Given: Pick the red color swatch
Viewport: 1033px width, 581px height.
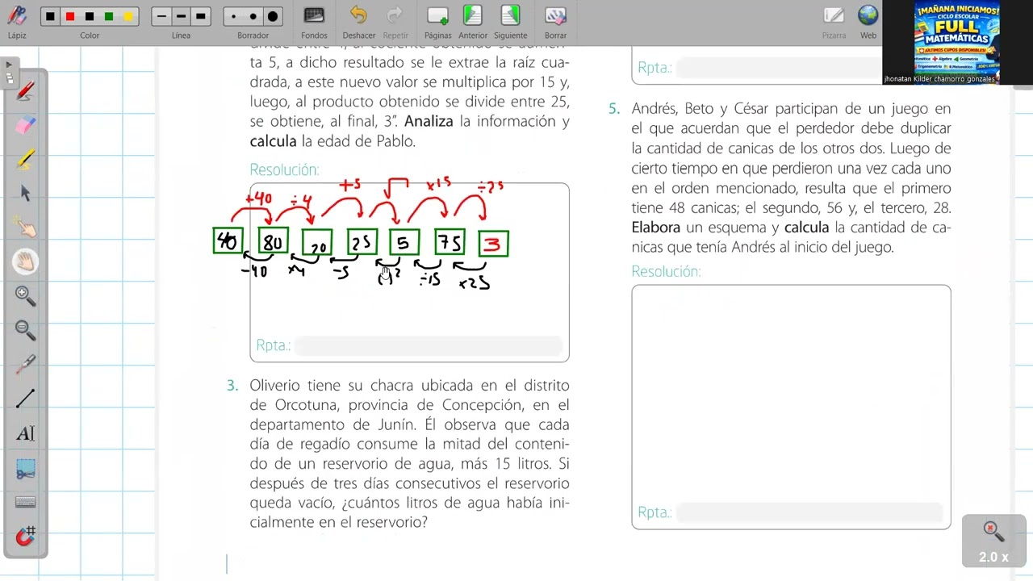Looking at the screenshot, I should pos(69,16).
